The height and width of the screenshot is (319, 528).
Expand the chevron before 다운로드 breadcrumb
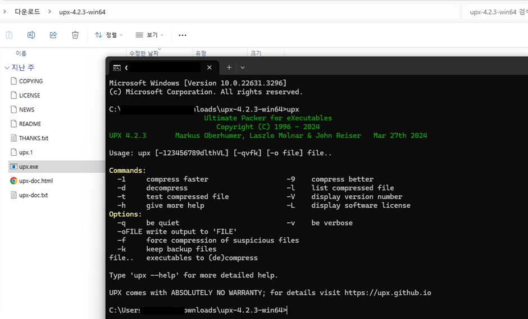pyautogui.click(x=4, y=12)
